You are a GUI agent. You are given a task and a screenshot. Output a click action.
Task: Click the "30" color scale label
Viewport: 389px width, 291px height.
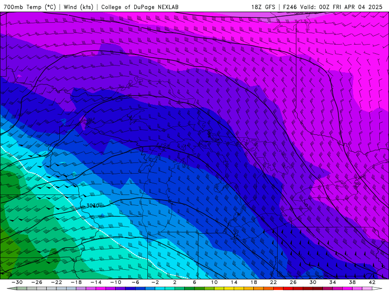pyautogui.click(x=313, y=282)
